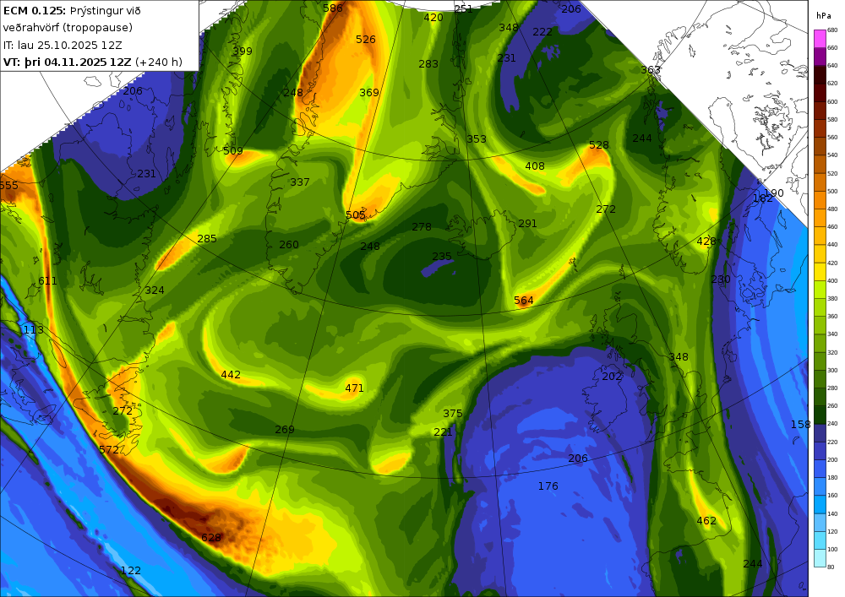Image resolution: width=845 pixels, height=597 pixels.
Task: Click the '202' value over Ireland
Action: (612, 377)
